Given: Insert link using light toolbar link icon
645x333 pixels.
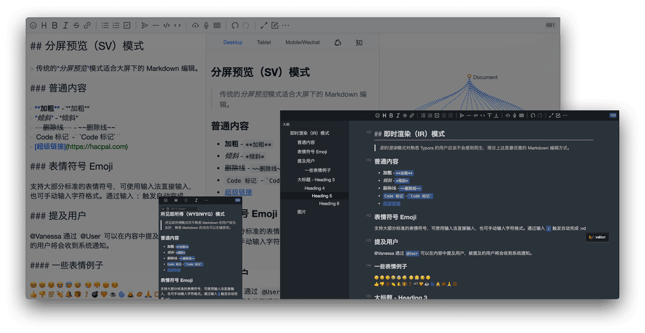Looking at the screenshot, I should [x=87, y=26].
